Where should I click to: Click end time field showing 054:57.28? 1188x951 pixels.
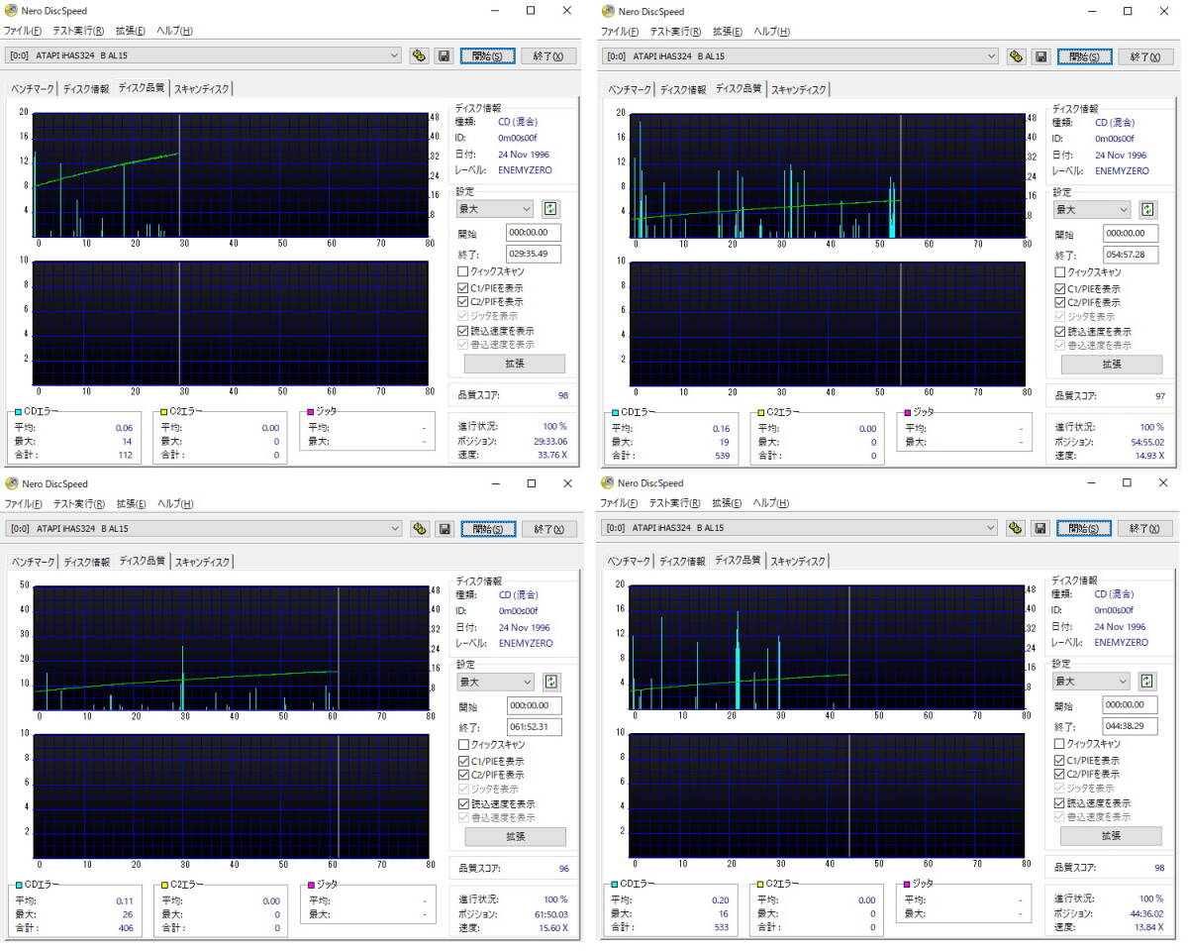click(1131, 255)
